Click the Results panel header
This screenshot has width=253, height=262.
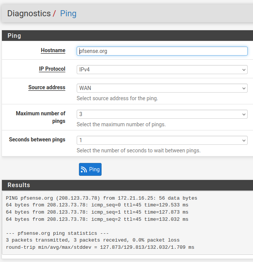[127, 185]
